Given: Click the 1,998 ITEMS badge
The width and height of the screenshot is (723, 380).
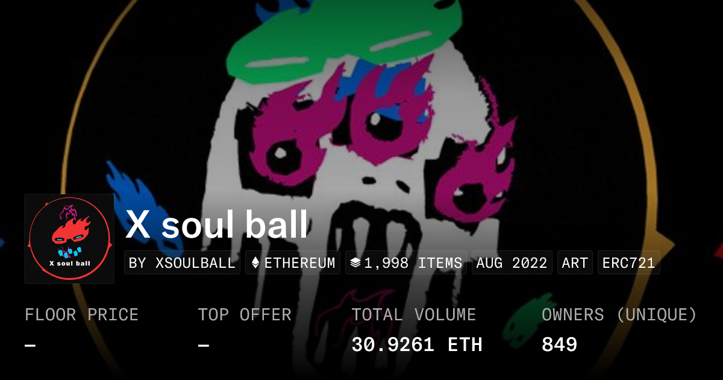Looking at the screenshot, I should click(x=406, y=263).
